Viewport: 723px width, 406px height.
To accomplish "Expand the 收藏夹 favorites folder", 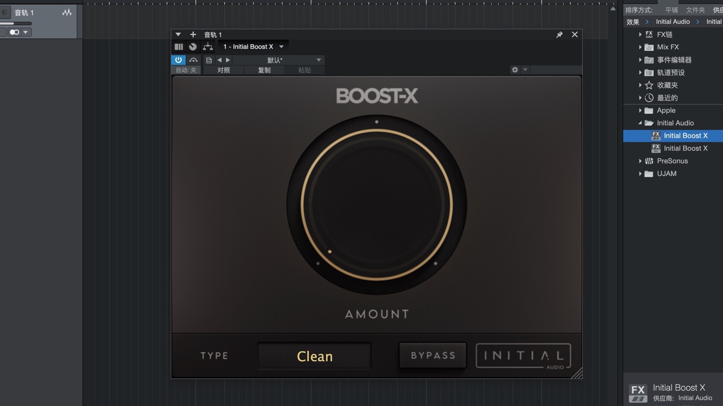I will 640,85.
